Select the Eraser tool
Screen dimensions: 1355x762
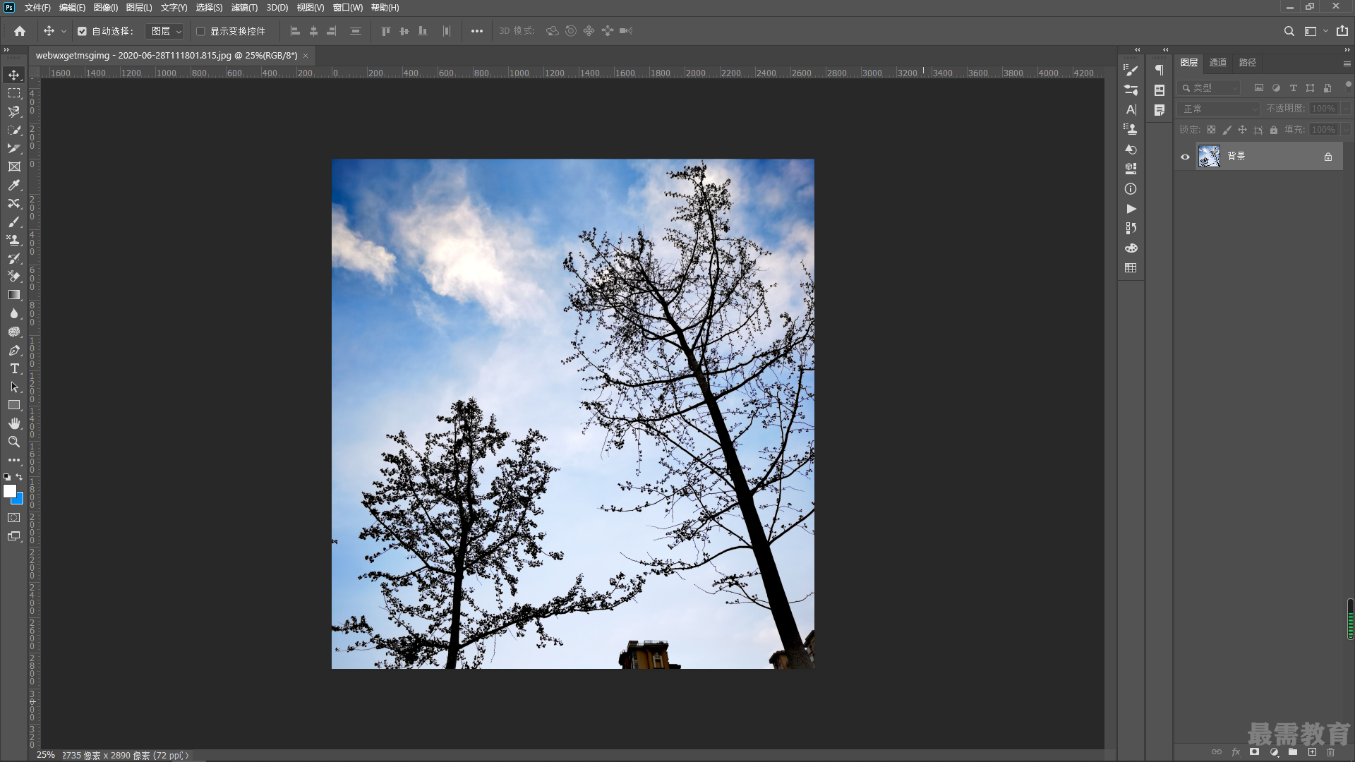pos(14,277)
